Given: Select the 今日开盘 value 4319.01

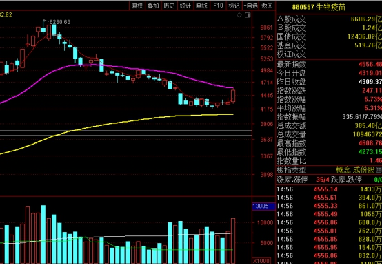Looking at the screenshot, I should point(370,73).
